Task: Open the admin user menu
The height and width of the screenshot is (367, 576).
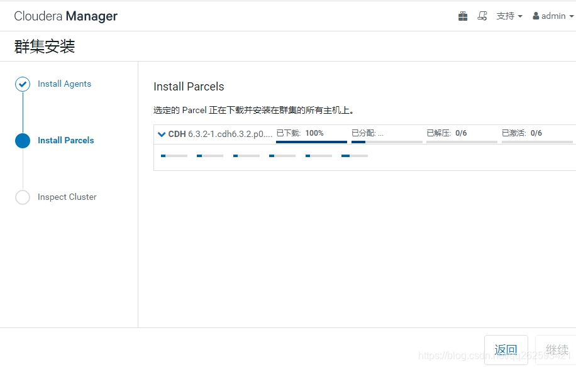Action: (553, 16)
